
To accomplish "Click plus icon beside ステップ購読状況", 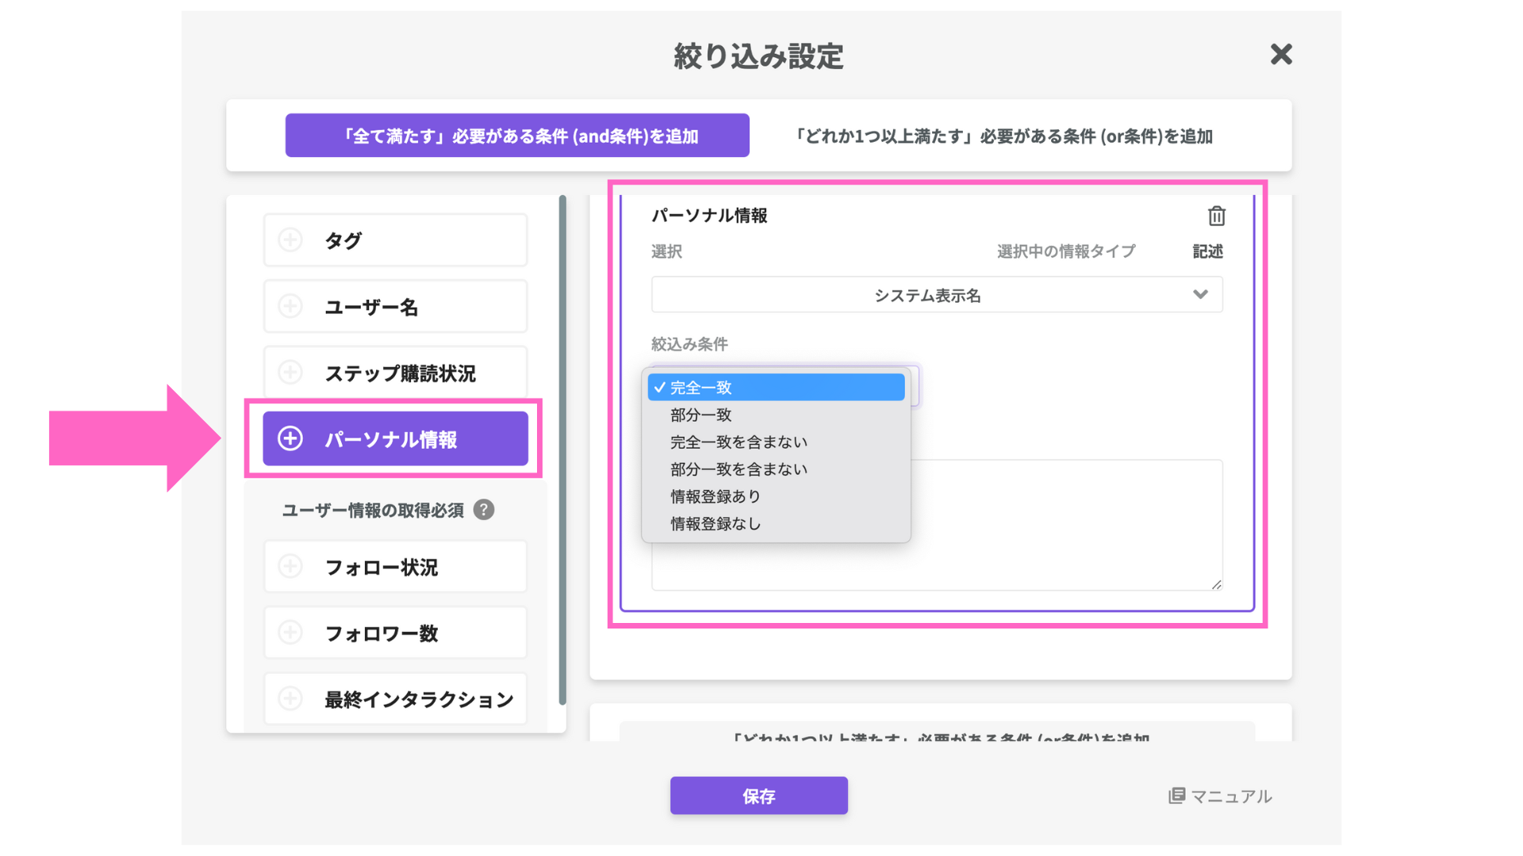I will pos(290,373).
